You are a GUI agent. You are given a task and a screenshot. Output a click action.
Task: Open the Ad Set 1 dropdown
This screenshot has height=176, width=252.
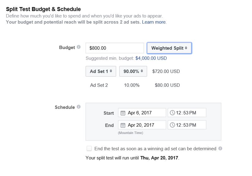101,71
